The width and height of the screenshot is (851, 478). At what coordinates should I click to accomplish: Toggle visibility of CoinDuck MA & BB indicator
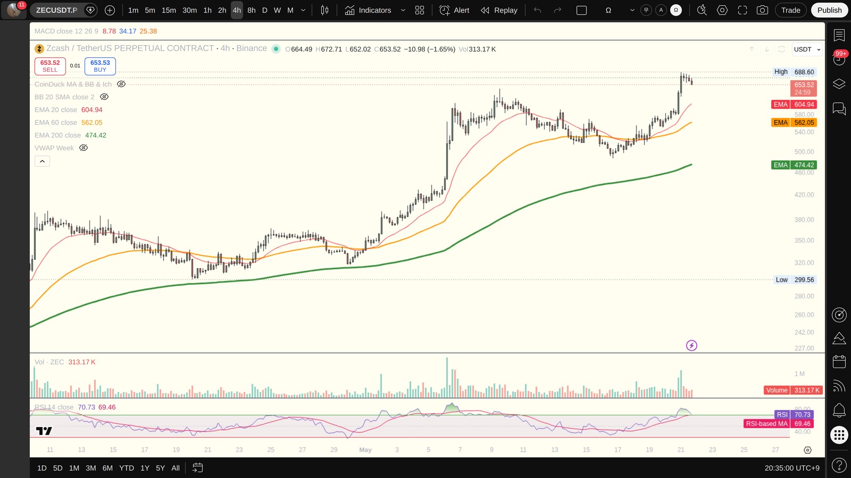point(121,84)
